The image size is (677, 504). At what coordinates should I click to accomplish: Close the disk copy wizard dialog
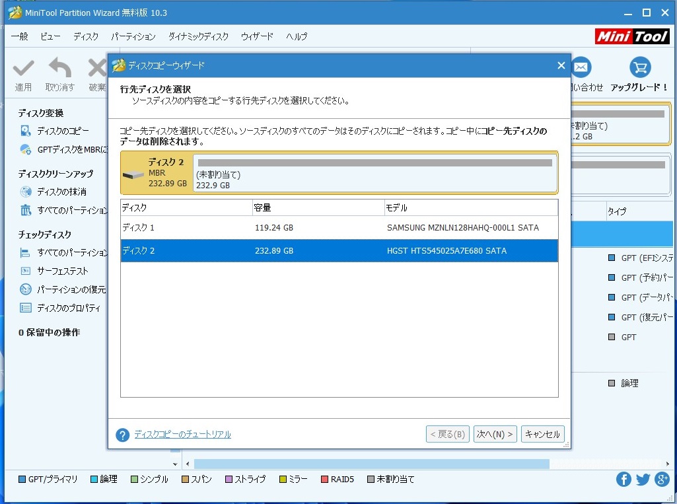[x=561, y=65]
